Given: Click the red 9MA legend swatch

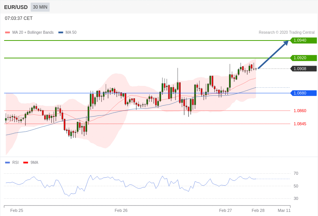Looking at the screenshot, I should (25, 162).
